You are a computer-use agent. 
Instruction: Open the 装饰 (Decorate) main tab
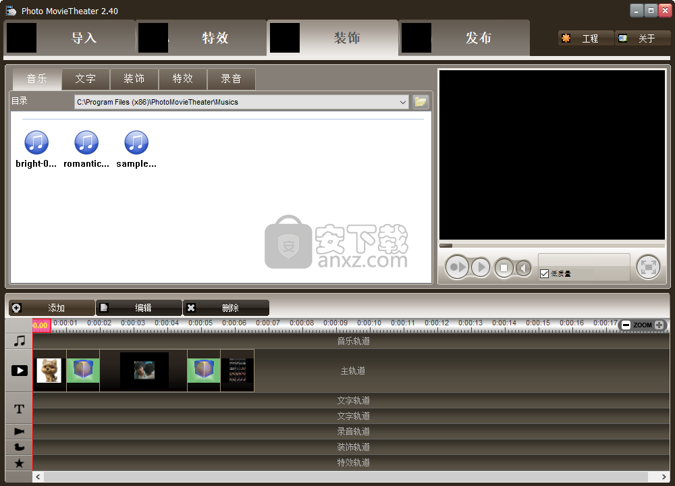coord(333,38)
